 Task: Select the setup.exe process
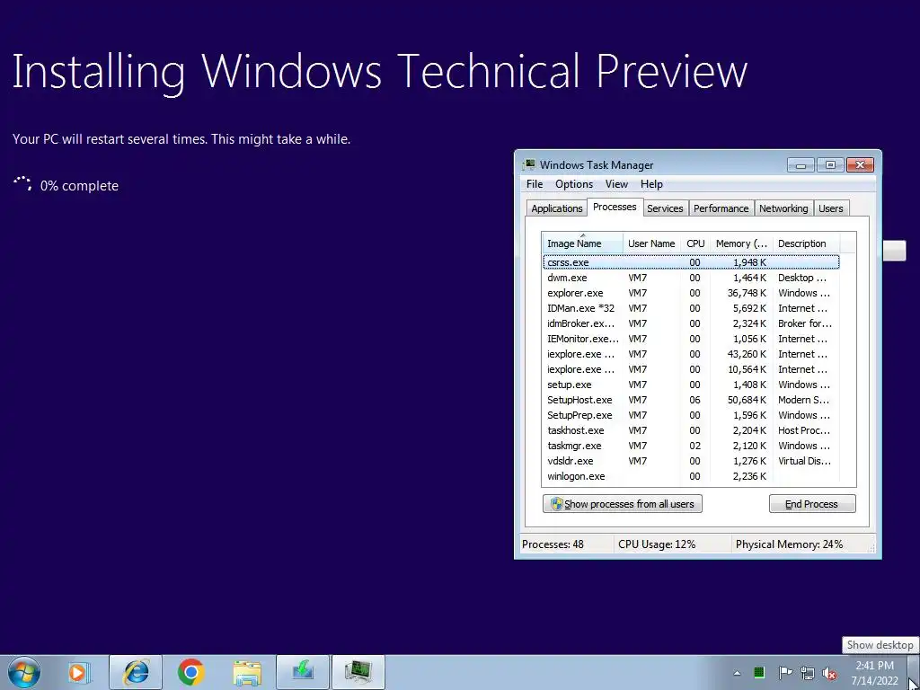[691, 385]
